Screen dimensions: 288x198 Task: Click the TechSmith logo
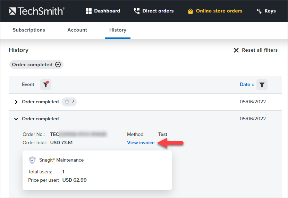point(36,11)
